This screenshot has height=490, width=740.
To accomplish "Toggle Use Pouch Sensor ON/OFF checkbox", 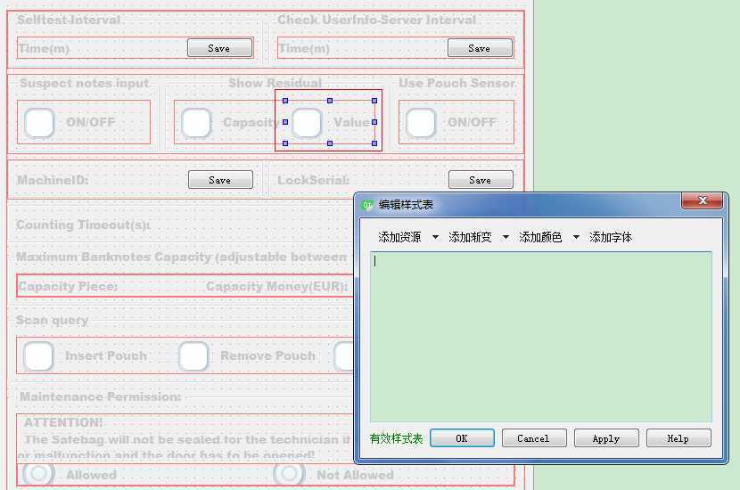I will (421, 123).
